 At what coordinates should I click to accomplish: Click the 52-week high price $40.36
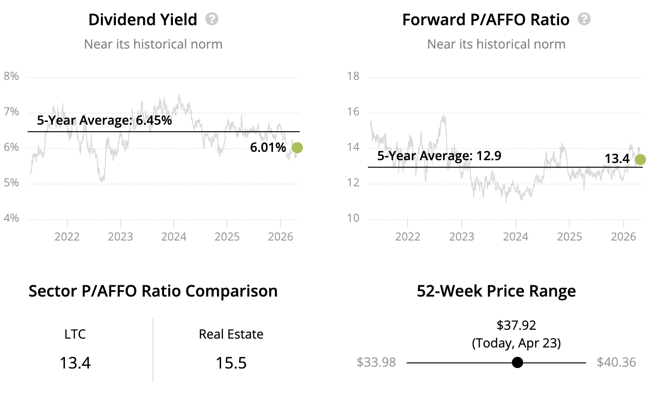point(616,362)
